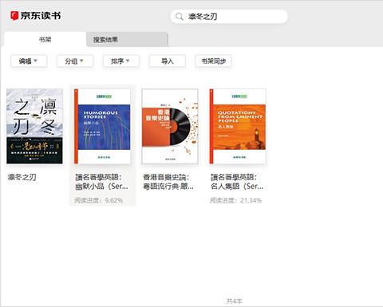Switch to the 搜索结果 tab
Viewport: 383px width, 307px height.
(x=127, y=39)
